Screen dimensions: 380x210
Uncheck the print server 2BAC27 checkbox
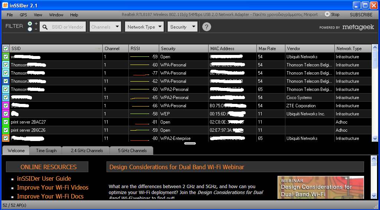pos(6,122)
